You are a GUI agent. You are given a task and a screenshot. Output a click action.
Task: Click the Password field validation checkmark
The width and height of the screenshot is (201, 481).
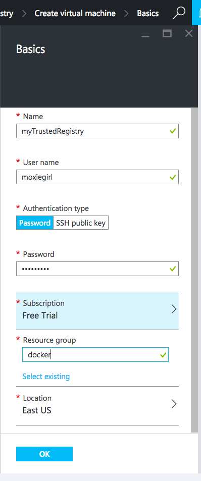click(173, 269)
